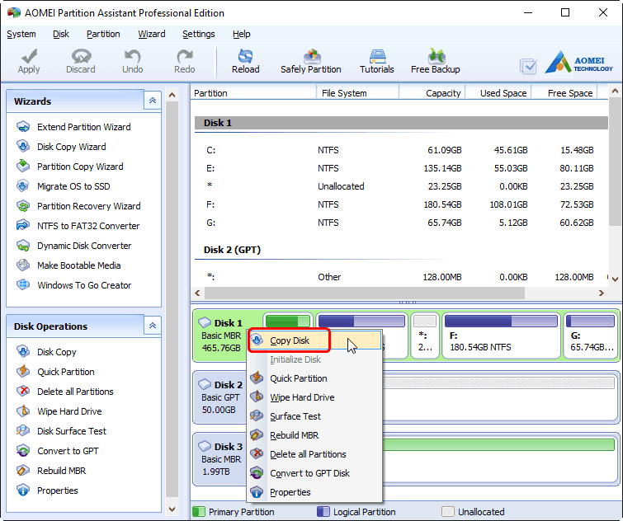The image size is (623, 521).
Task: Choose Surface Test in context menu
Action: point(314,416)
